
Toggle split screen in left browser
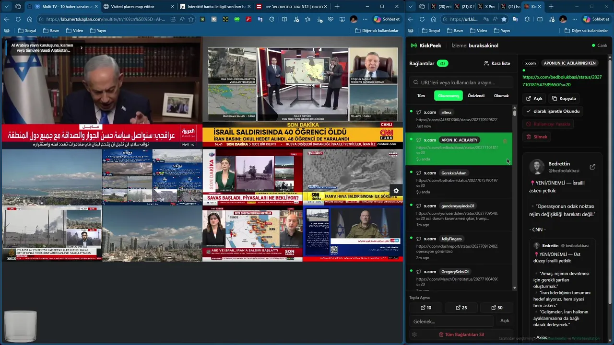pyautogui.click(x=284, y=19)
